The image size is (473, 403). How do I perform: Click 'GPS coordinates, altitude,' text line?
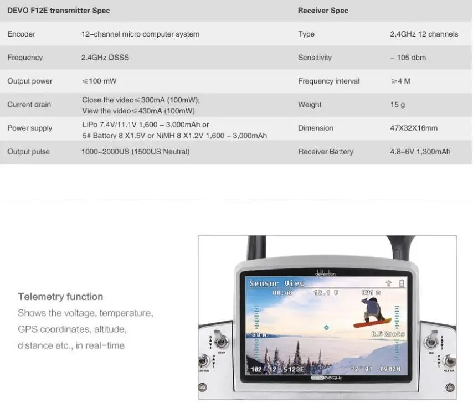[x=72, y=329]
